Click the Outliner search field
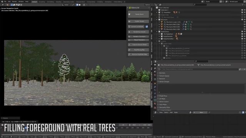The image size is (246, 138). (x=200, y=5)
